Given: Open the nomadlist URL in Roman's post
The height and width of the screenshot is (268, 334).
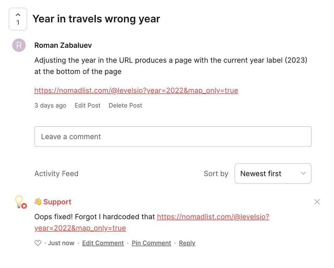Looking at the screenshot, I should coord(136,90).
